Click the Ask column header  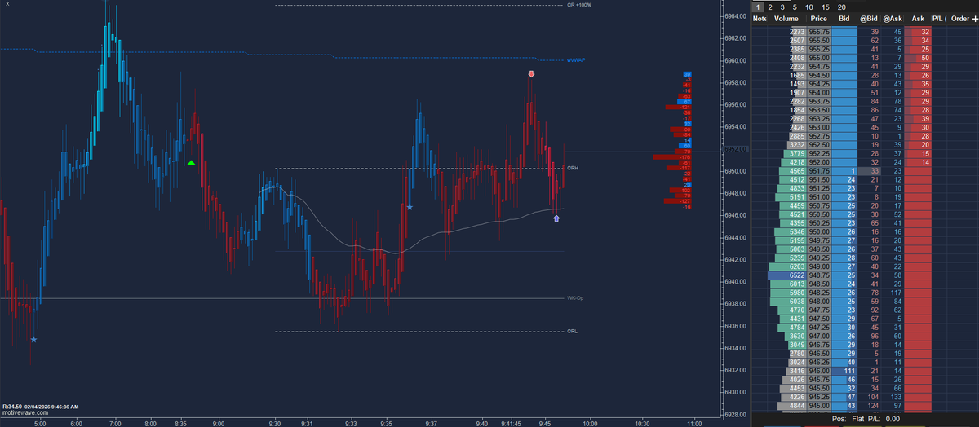918,19
